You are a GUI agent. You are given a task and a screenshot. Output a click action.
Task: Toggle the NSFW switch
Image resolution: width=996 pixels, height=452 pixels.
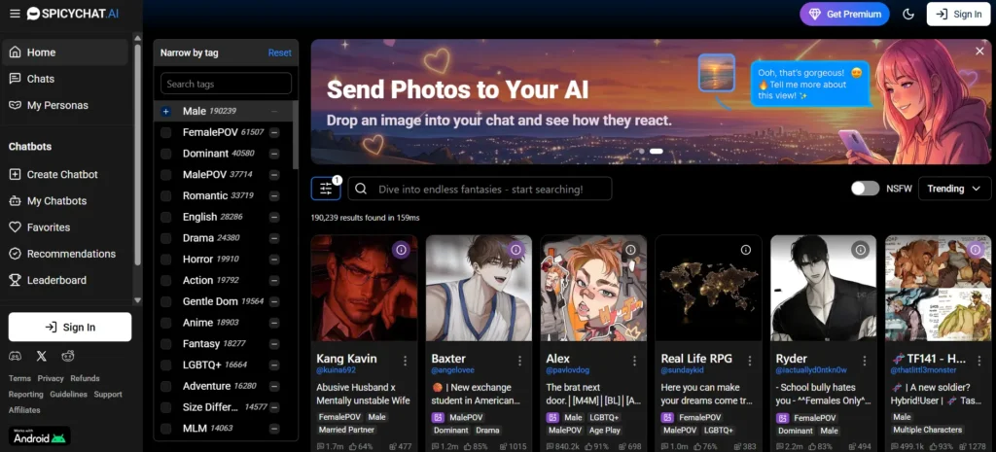click(865, 189)
